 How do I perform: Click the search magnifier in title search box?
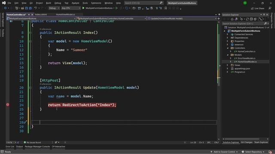161,3
